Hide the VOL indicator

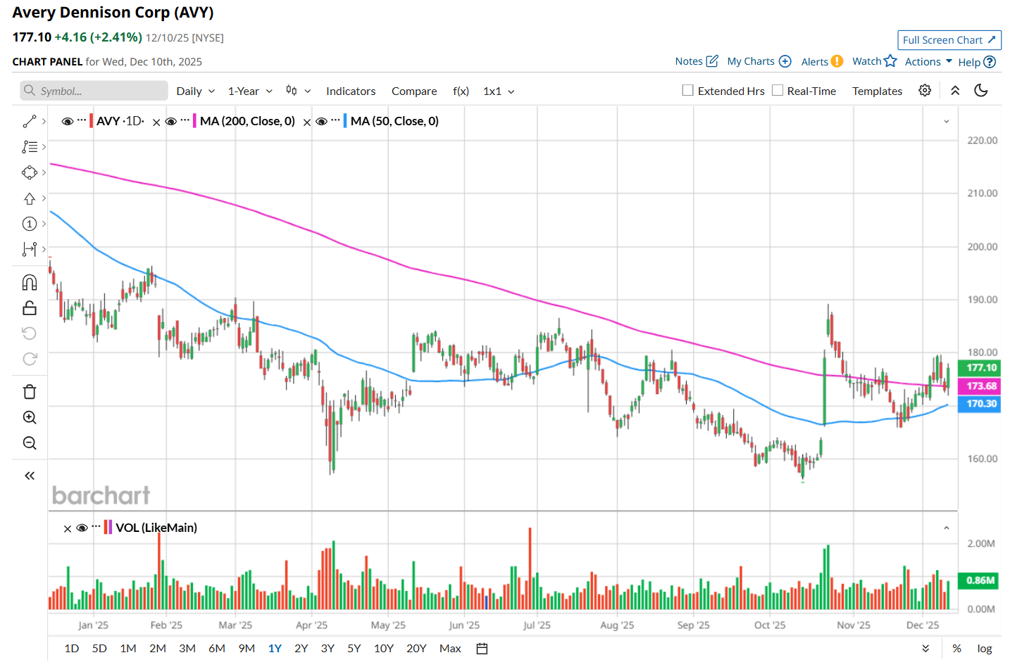(82, 528)
